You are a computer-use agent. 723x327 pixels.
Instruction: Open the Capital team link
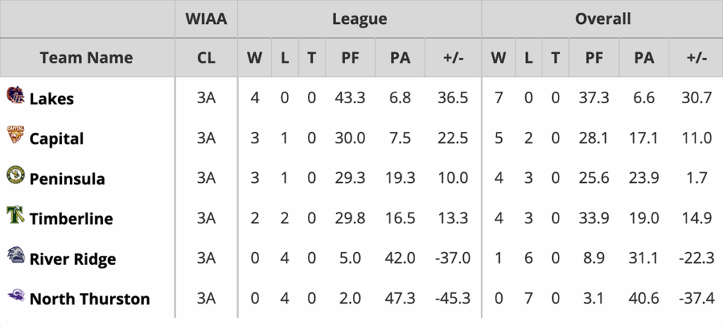point(56,139)
